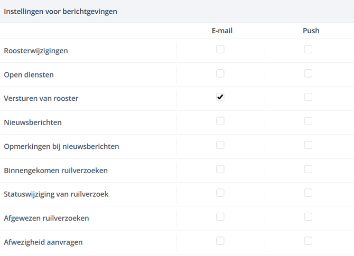Tick E-mail checkbox for Open diensten

point(220,73)
